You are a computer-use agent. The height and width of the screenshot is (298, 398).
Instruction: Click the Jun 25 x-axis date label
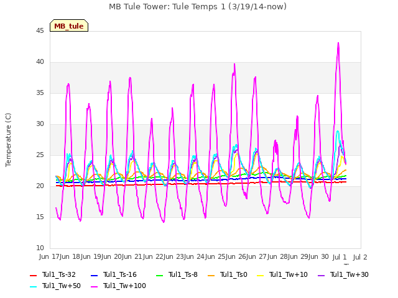click(215, 257)
